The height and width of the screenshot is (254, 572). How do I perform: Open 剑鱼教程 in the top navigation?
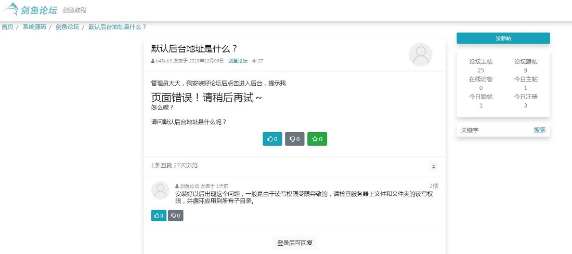click(75, 10)
